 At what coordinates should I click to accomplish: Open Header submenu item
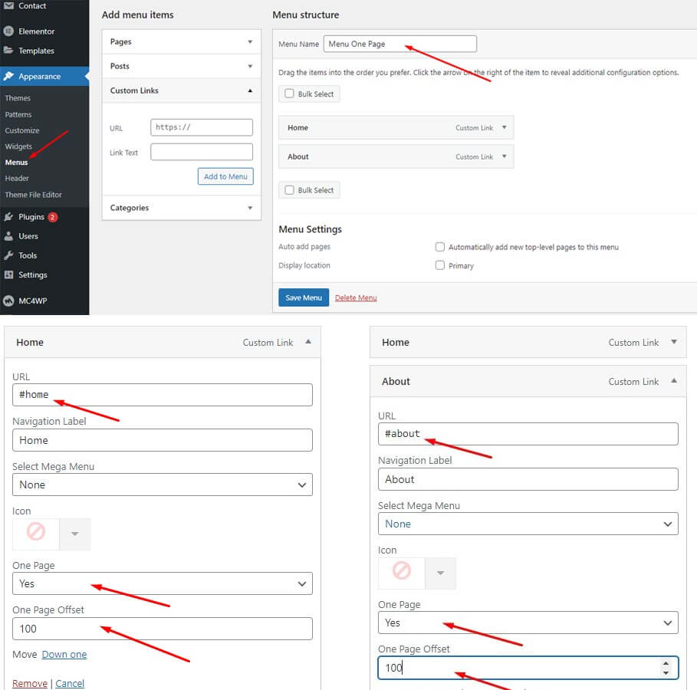17,179
